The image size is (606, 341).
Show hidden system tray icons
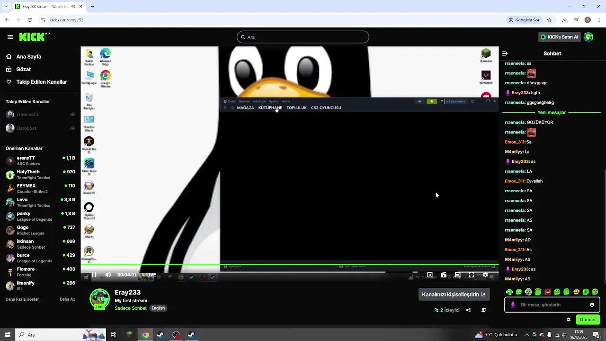click(x=526, y=335)
